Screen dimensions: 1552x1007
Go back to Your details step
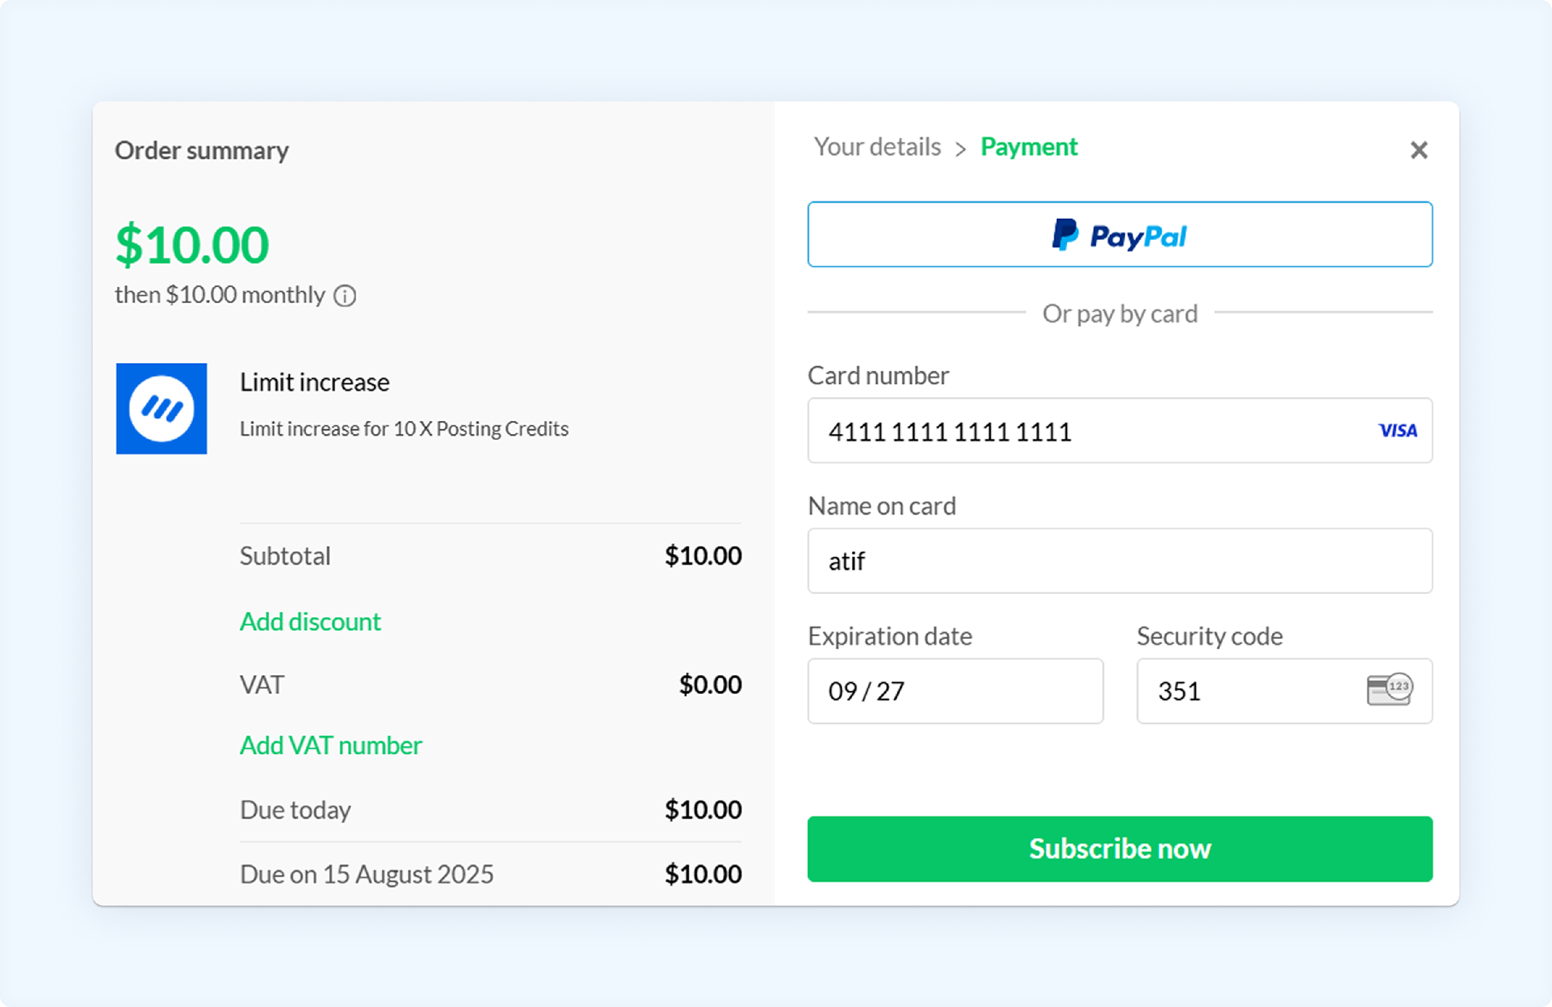[877, 147]
